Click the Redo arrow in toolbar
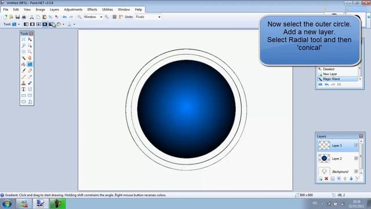This screenshot has height=209, width=371. [x=71, y=17]
